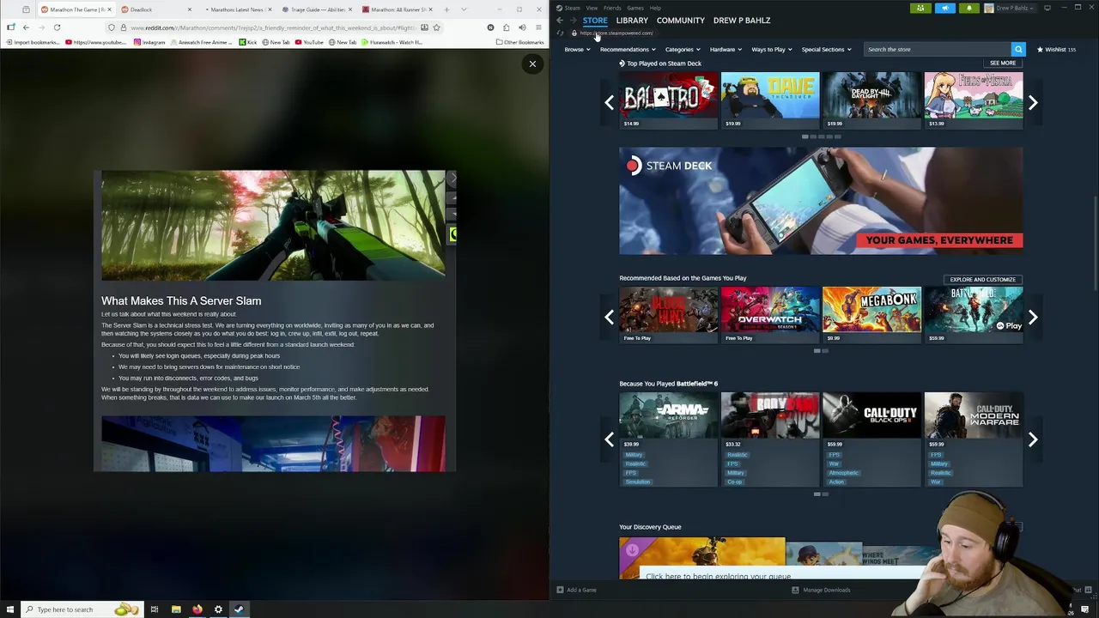The image size is (1099, 618).
Task: Open the Help menu in Steam
Action: tap(655, 8)
